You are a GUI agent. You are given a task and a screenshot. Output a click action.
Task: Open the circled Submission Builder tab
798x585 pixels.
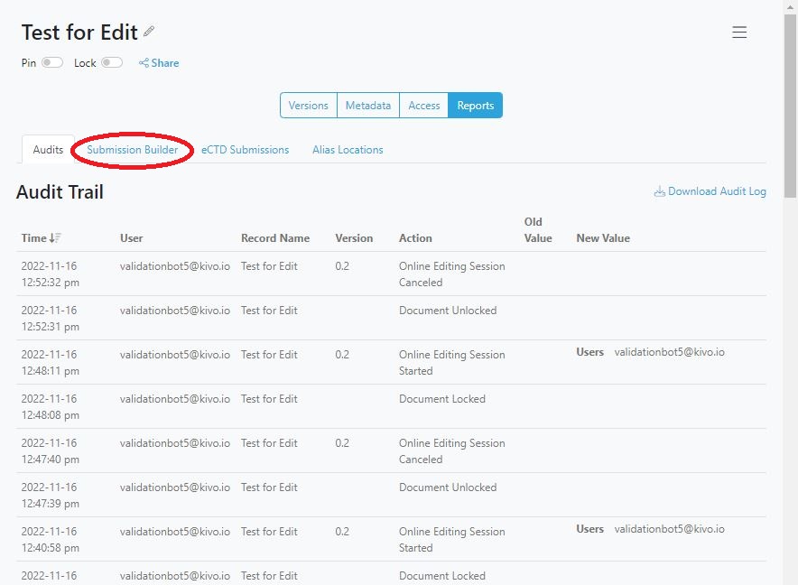pyautogui.click(x=132, y=150)
